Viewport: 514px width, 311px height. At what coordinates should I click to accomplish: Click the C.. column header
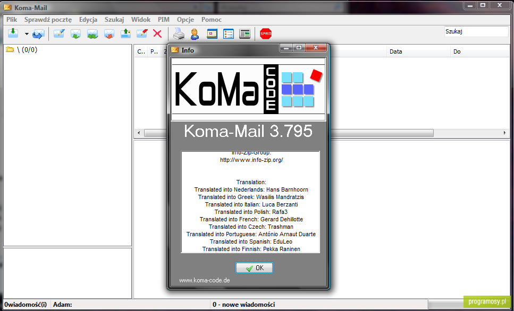pos(141,51)
